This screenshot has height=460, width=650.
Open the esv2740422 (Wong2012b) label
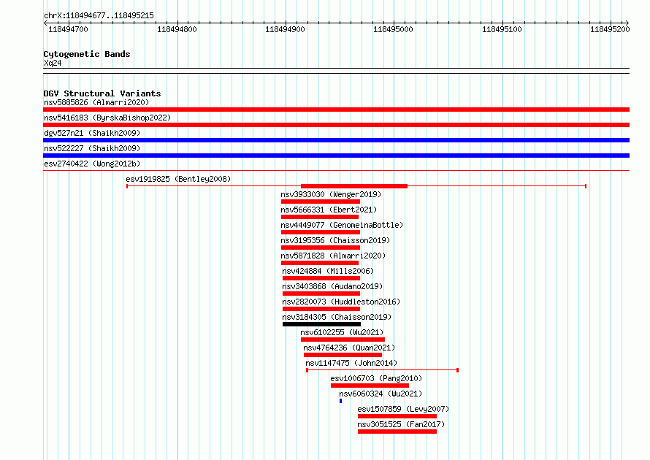pos(92,164)
